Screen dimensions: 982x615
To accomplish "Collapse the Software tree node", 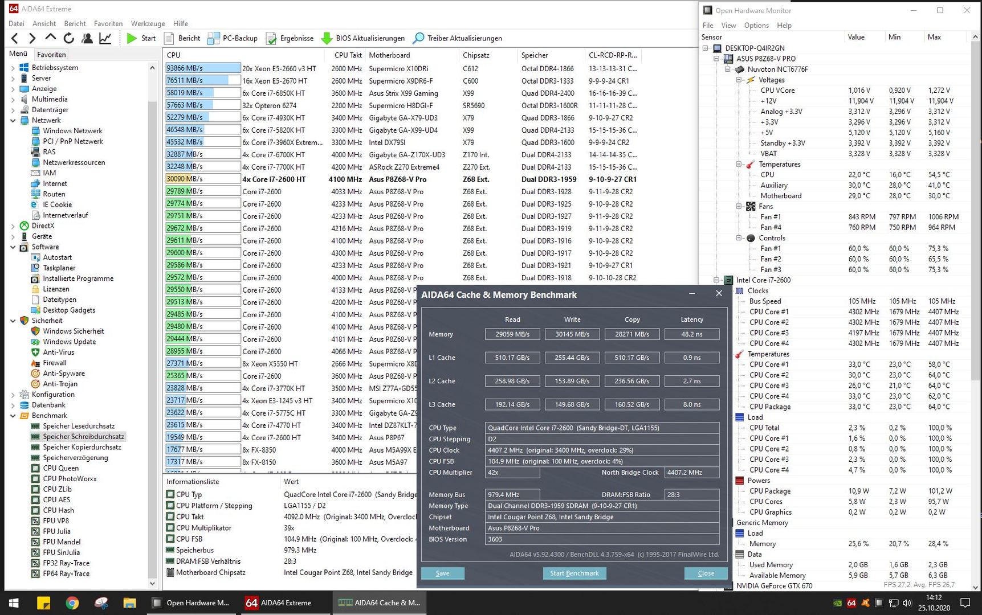I will click(x=13, y=247).
